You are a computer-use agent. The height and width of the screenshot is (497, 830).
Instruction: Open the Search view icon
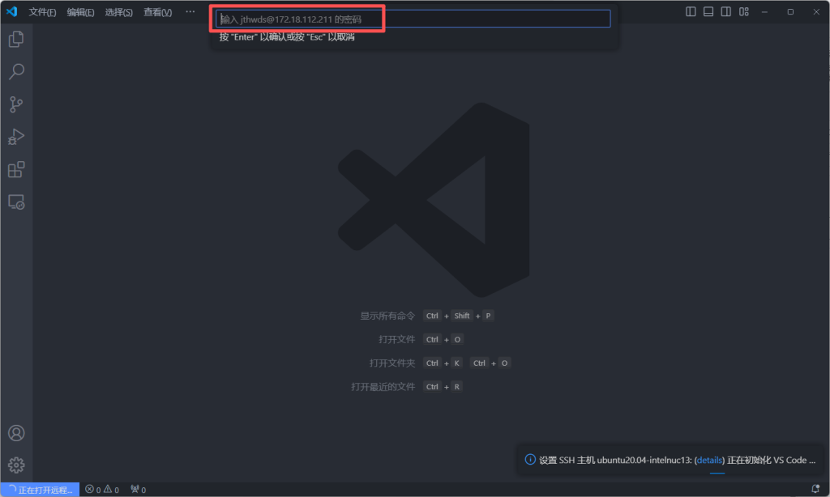pos(16,72)
